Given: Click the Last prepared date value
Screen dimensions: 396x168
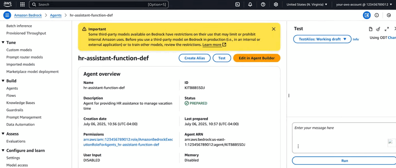Looking at the screenshot, I should [212, 124].
